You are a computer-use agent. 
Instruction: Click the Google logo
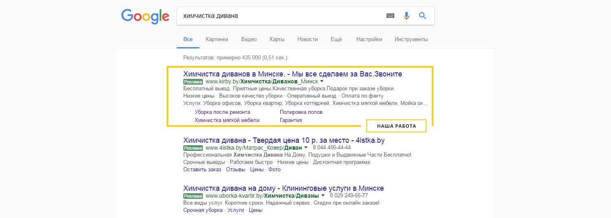click(x=145, y=16)
